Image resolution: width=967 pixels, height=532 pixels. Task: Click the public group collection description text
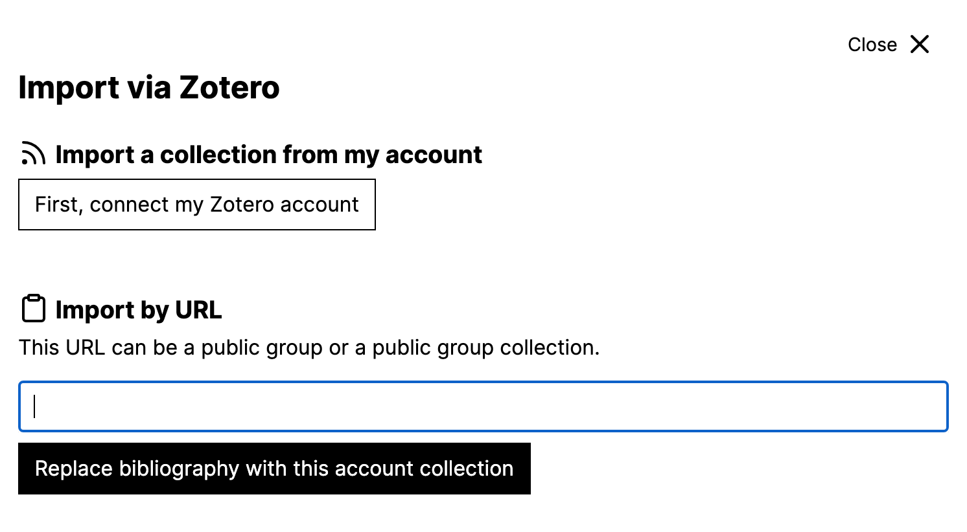[309, 347]
